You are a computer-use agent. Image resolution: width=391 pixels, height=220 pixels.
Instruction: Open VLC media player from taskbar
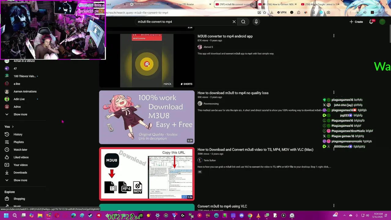point(258,215)
